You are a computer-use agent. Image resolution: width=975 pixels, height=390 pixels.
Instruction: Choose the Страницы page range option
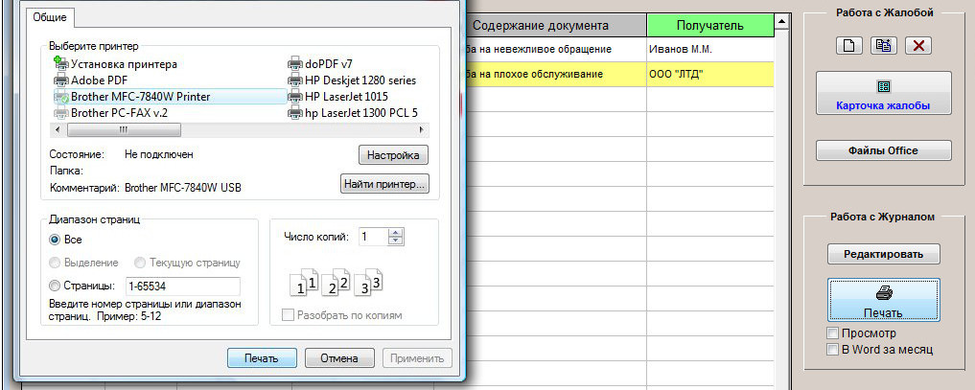[54, 286]
